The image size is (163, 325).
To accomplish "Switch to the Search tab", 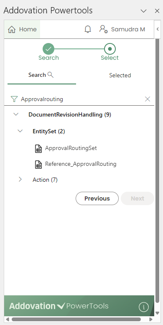I will [x=42, y=75].
